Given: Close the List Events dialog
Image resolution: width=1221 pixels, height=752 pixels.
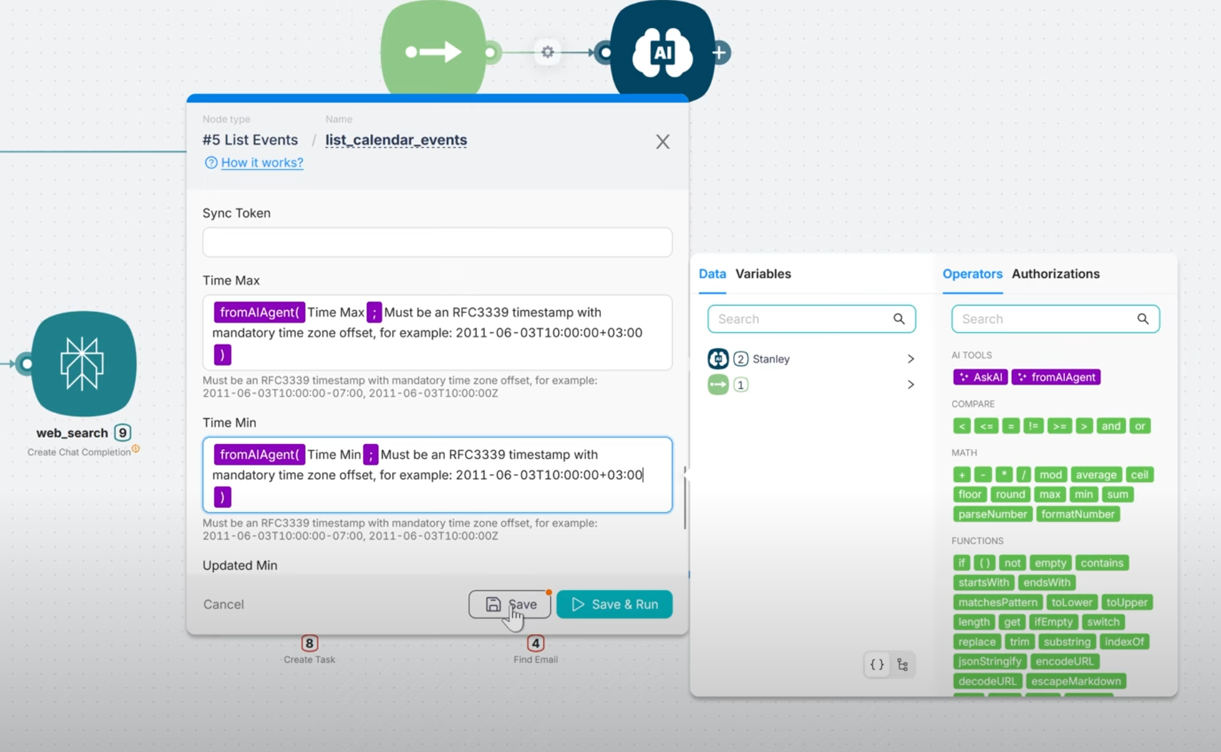Looking at the screenshot, I should click(663, 142).
